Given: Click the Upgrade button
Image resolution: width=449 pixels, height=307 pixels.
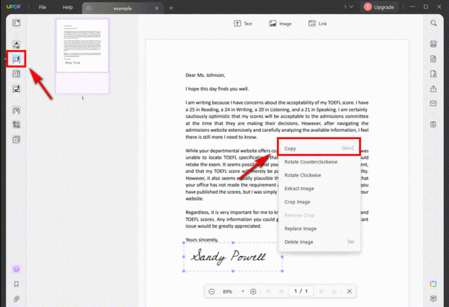Looking at the screenshot, I should [x=379, y=7].
